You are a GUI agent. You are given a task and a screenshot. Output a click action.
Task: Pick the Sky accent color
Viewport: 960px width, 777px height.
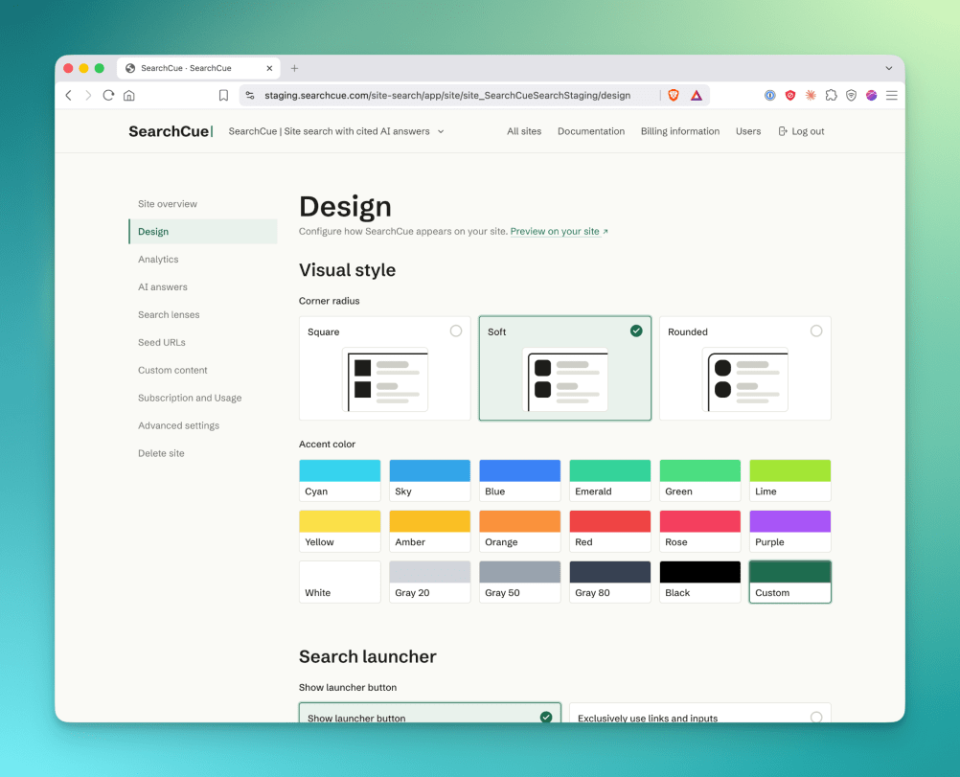pyautogui.click(x=430, y=481)
